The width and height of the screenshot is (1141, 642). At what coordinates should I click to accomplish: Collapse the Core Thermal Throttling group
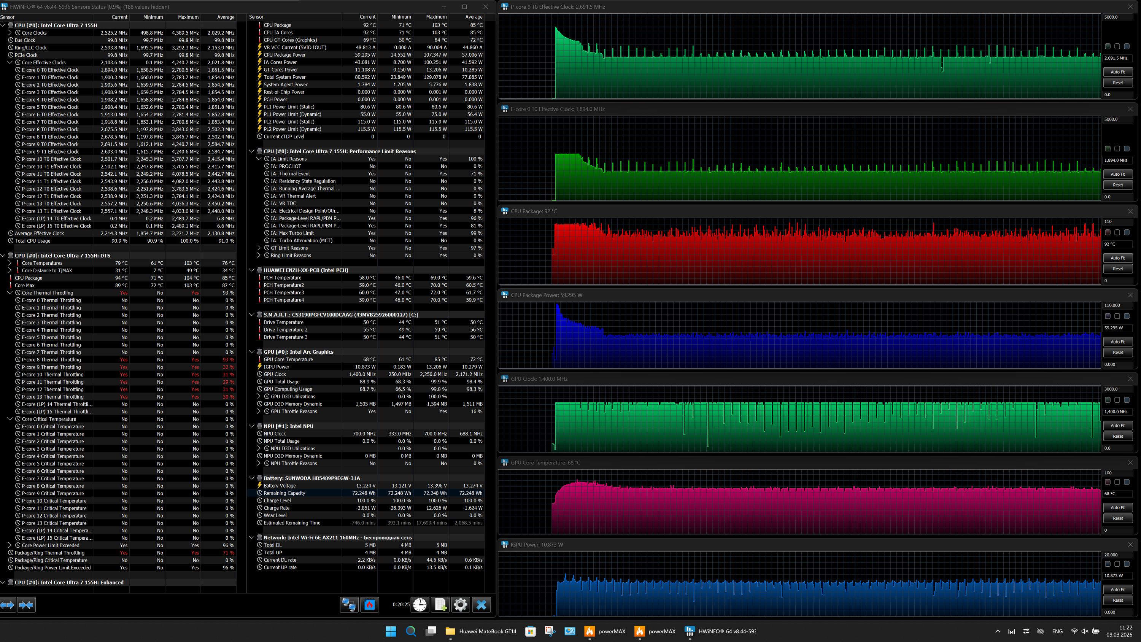click(10, 293)
